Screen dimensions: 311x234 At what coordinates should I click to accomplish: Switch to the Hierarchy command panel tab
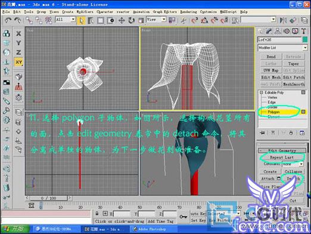(278, 31)
